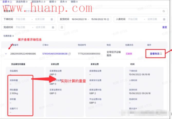
Task: Click package number 2882993952249186686
Action: (23, 54)
